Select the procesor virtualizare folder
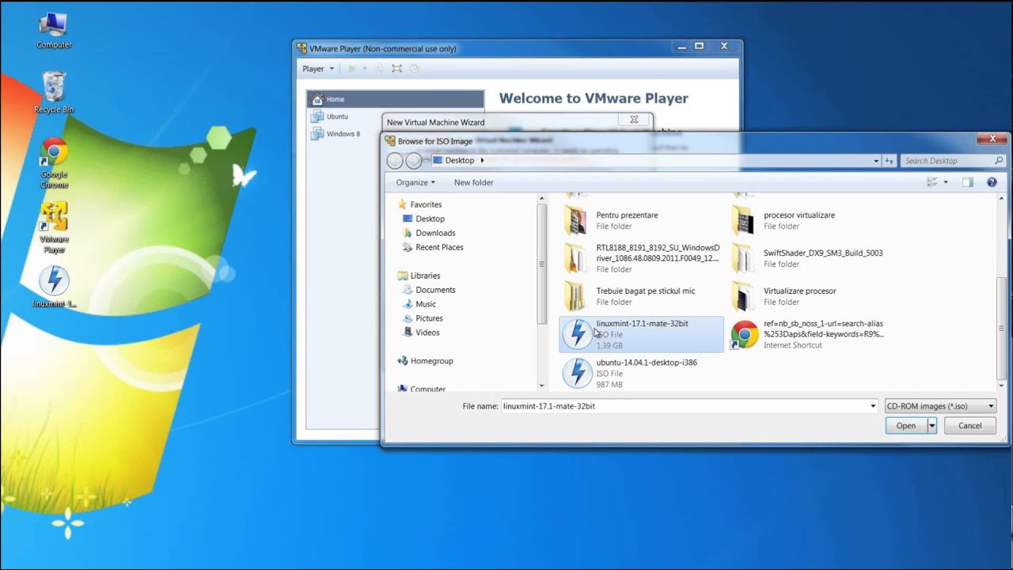The width and height of the screenshot is (1013, 570). click(809, 220)
